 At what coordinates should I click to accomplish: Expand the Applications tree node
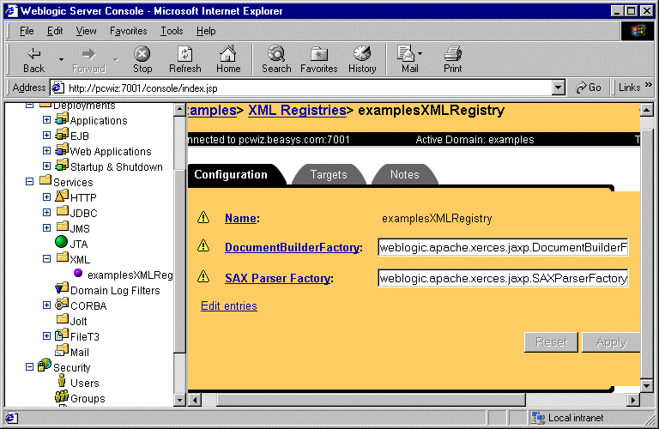(46, 120)
